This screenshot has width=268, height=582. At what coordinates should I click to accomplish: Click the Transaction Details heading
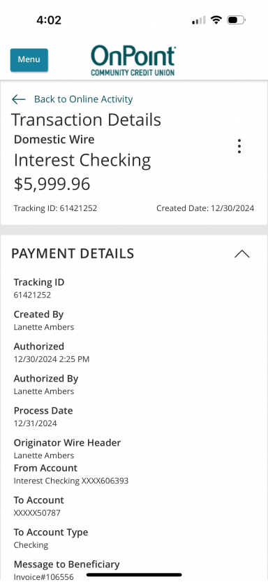[x=86, y=120]
